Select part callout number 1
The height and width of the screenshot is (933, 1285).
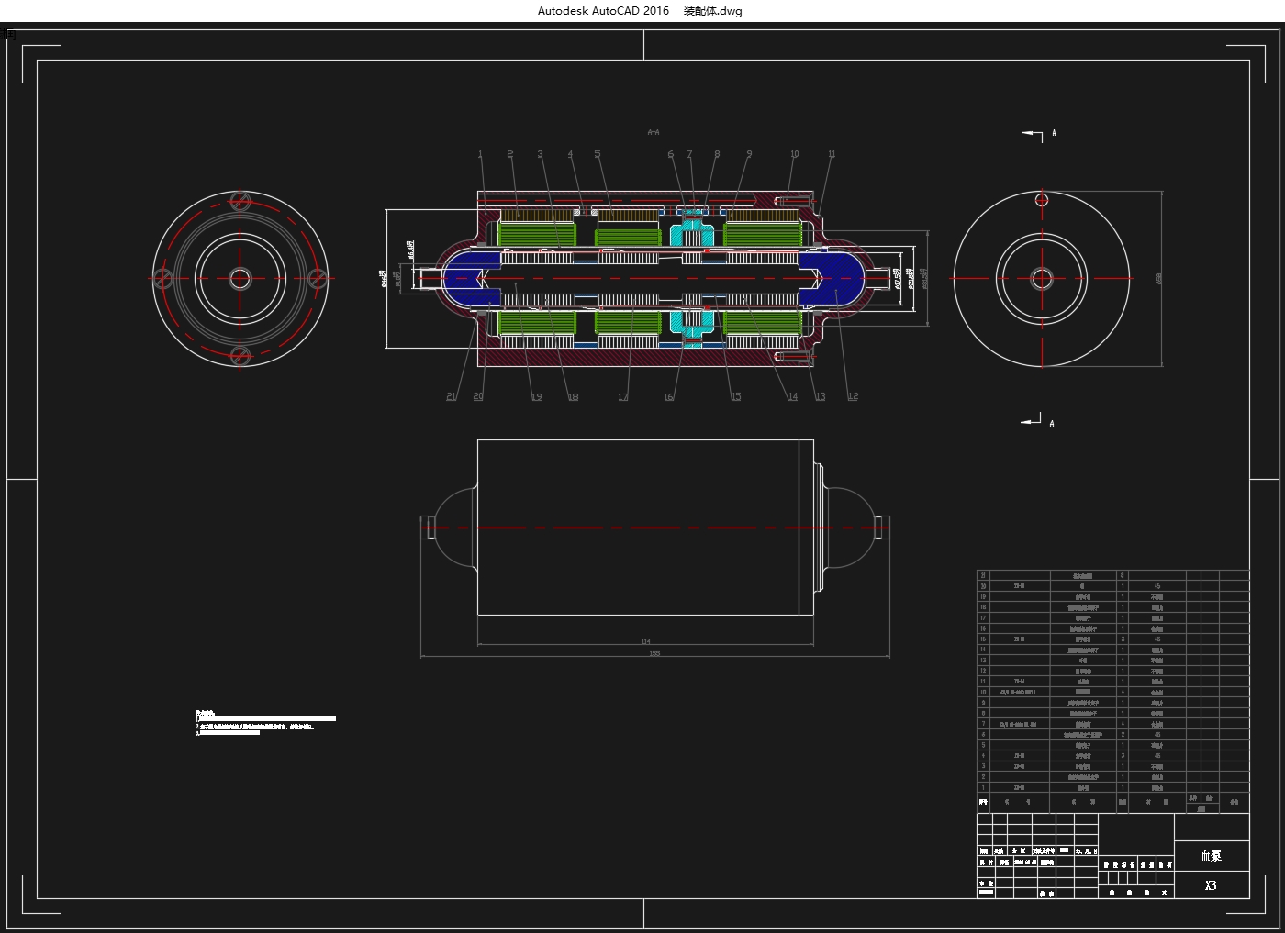tap(480, 154)
